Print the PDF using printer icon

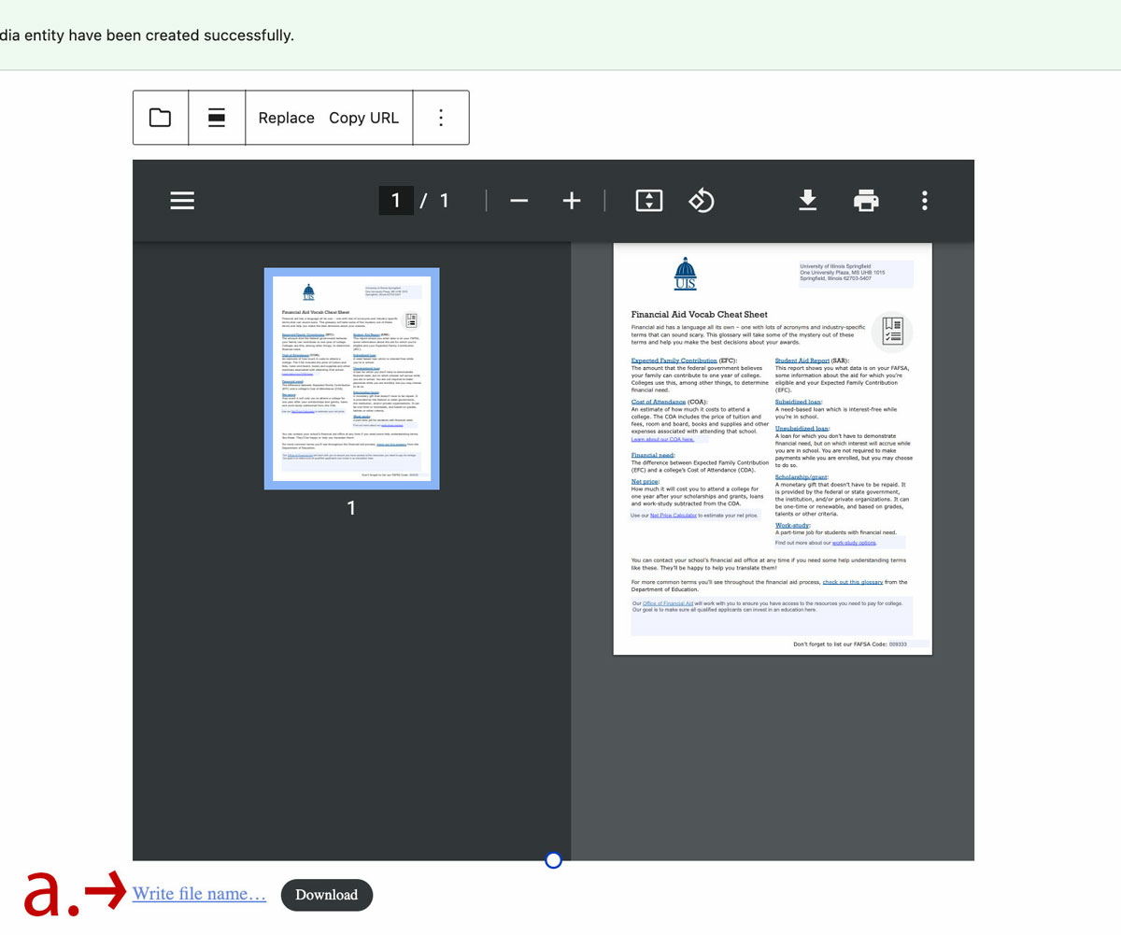[867, 201]
